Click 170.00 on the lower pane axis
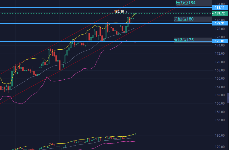This screenshot has height=150, width=229. (220, 147)
